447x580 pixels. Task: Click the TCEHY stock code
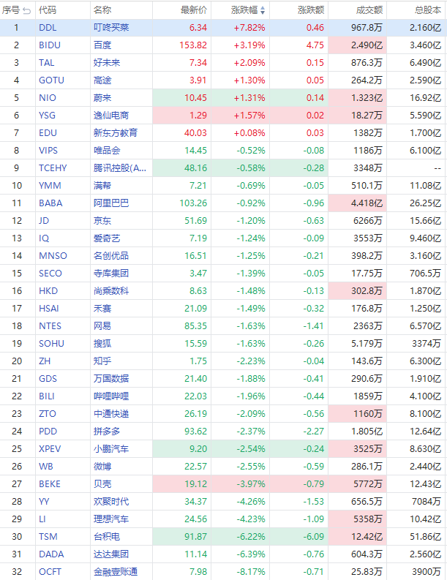coord(52,167)
